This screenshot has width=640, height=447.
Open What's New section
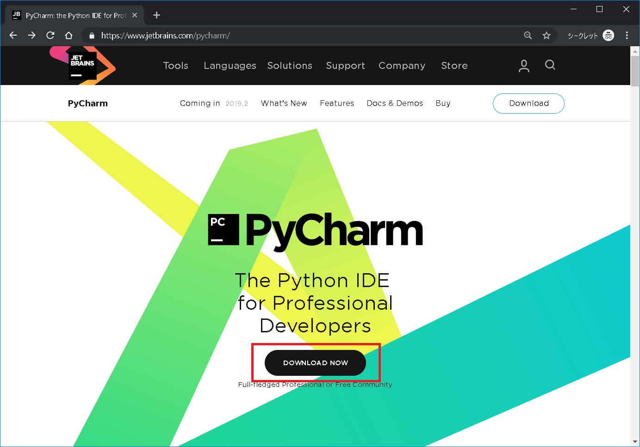284,104
